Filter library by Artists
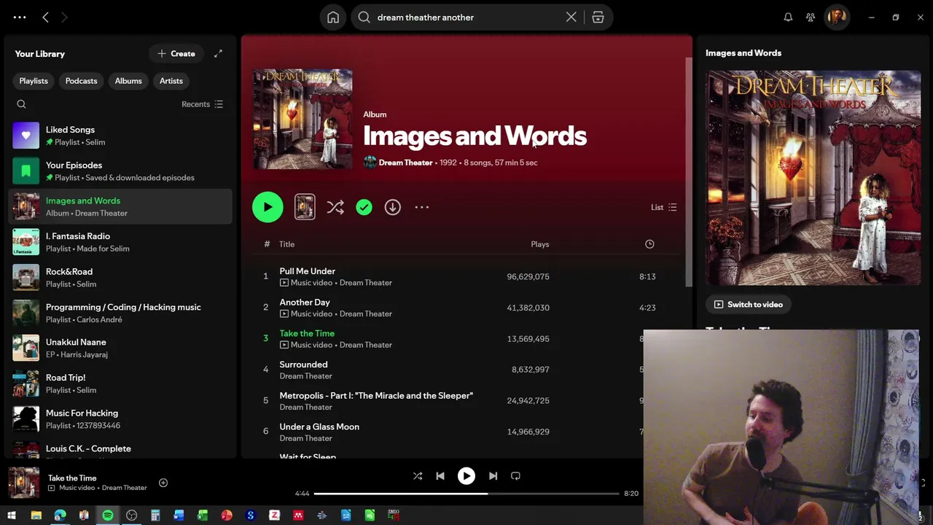The image size is (933, 525). tap(171, 81)
